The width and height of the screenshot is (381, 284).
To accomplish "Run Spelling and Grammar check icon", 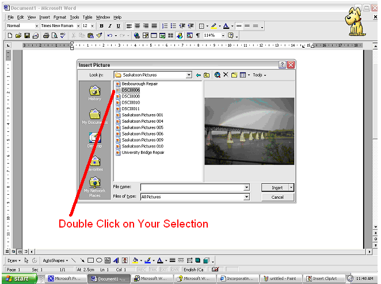I will coord(63,36).
